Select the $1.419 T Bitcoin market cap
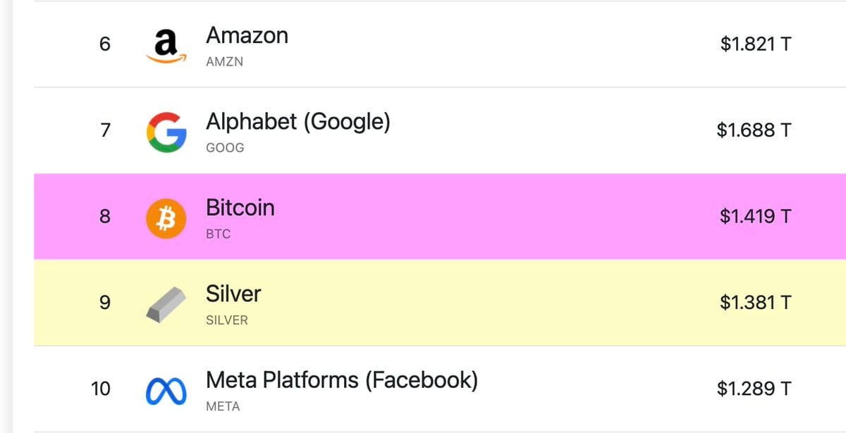 click(755, 216)
